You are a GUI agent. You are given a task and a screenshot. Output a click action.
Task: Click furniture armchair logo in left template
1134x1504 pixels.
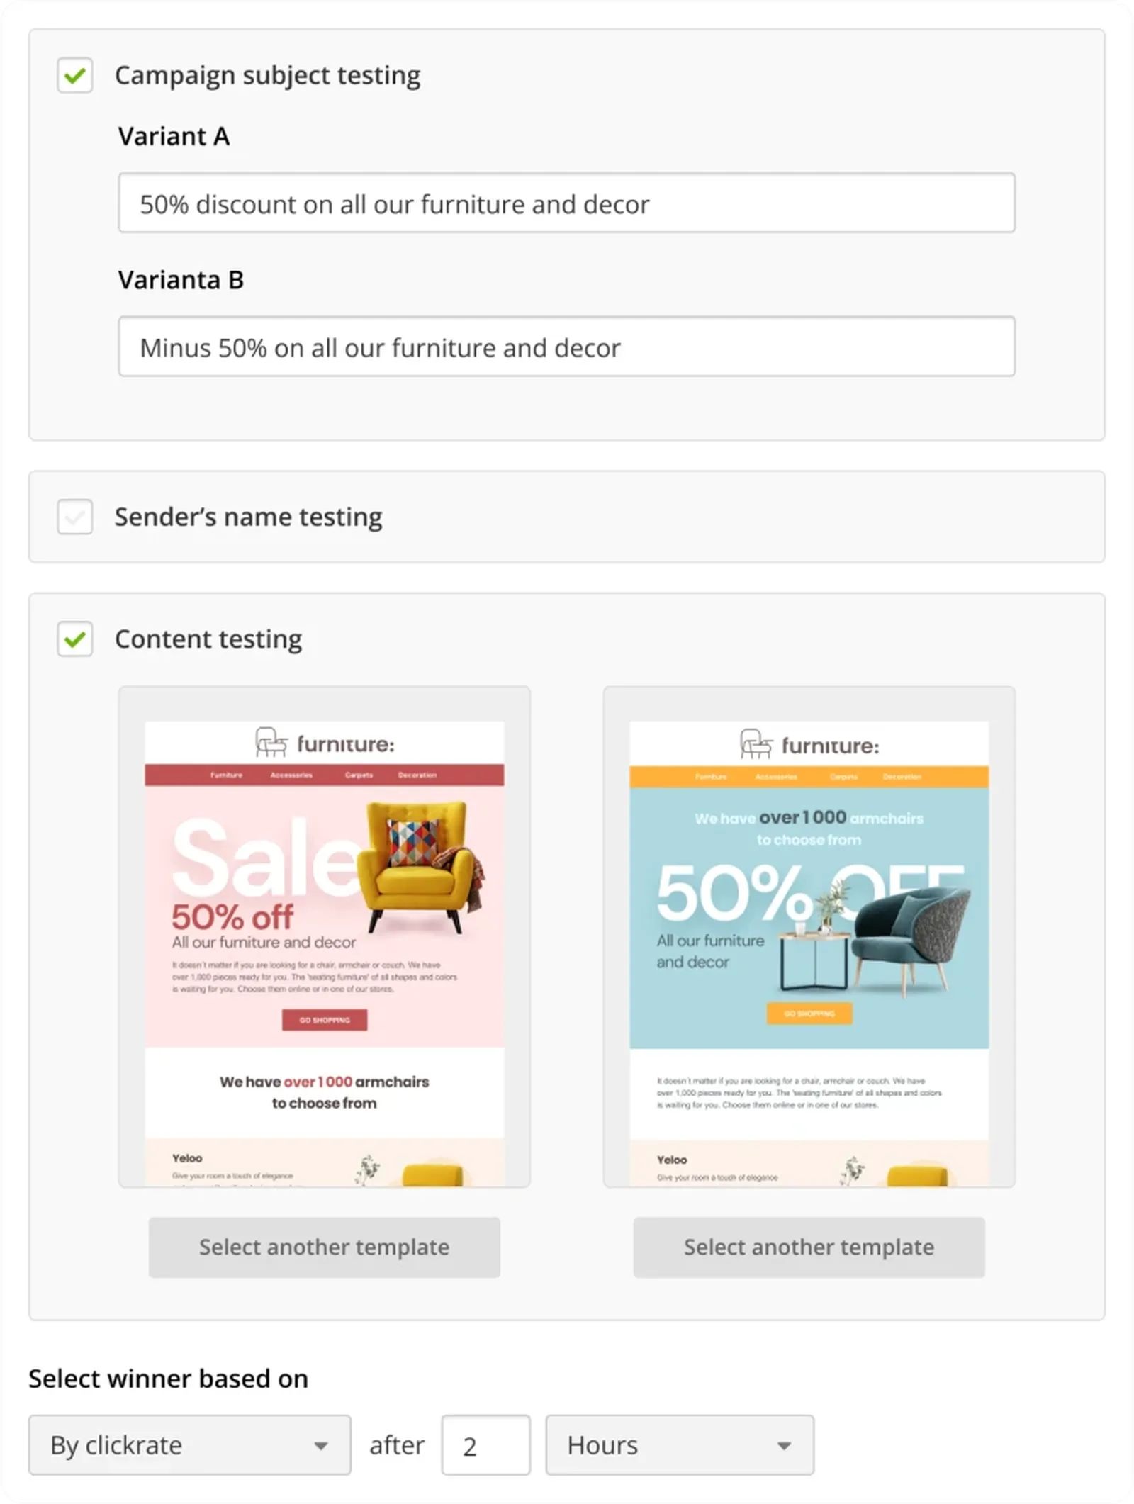tap(271, 743)
